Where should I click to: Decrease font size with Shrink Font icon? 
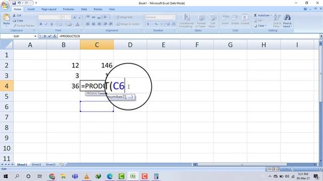tap(80, 17)
